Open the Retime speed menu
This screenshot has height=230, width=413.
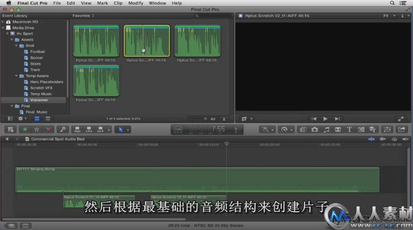point(284,130)
